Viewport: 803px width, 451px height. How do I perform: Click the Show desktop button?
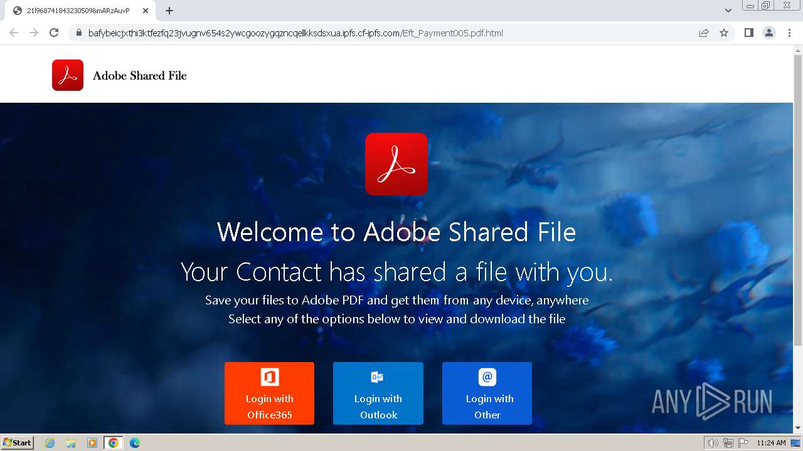click(796, 443)
